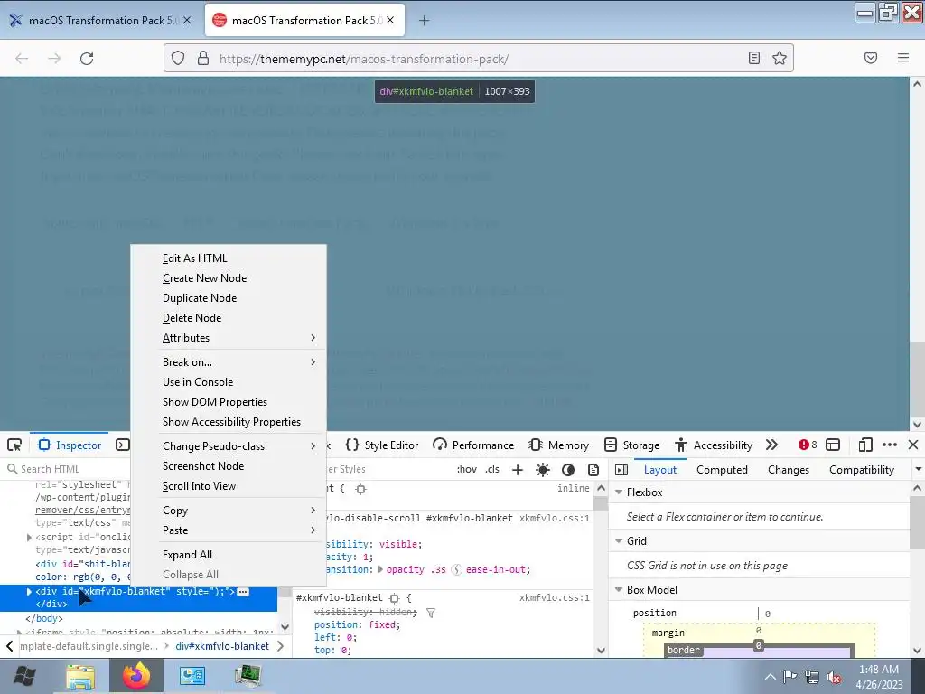
Task: Click the filter icon next to visibility: hidden
Action: (431, 613)
